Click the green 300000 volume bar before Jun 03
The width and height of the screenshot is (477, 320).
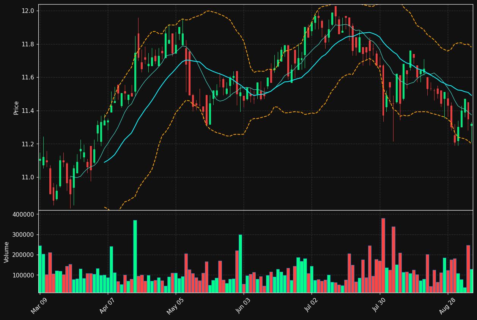pyautogui.click(x=240, y=264)
